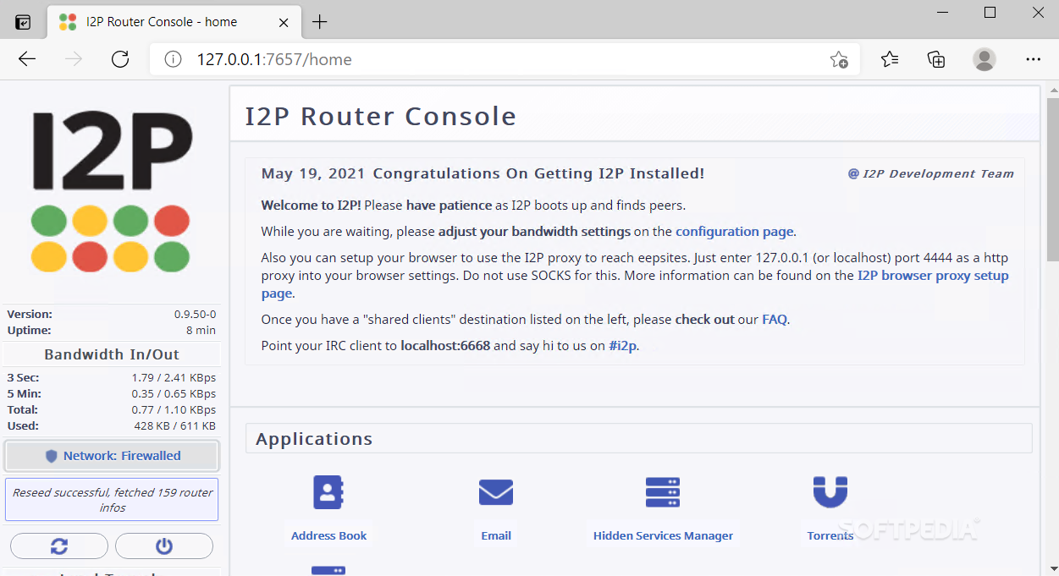Open the FAQ link
This screenshot has width=1059, height=576.
click(x=775, y=320)
